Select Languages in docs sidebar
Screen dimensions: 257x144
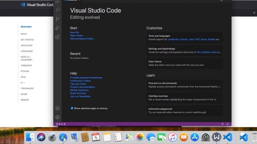(x=27, y=51)
